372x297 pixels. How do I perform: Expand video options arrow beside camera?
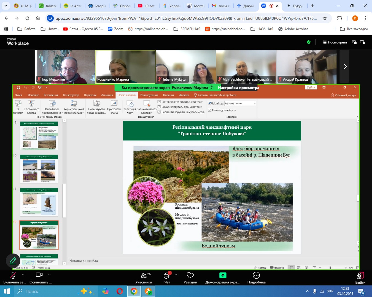pos(49,274)
